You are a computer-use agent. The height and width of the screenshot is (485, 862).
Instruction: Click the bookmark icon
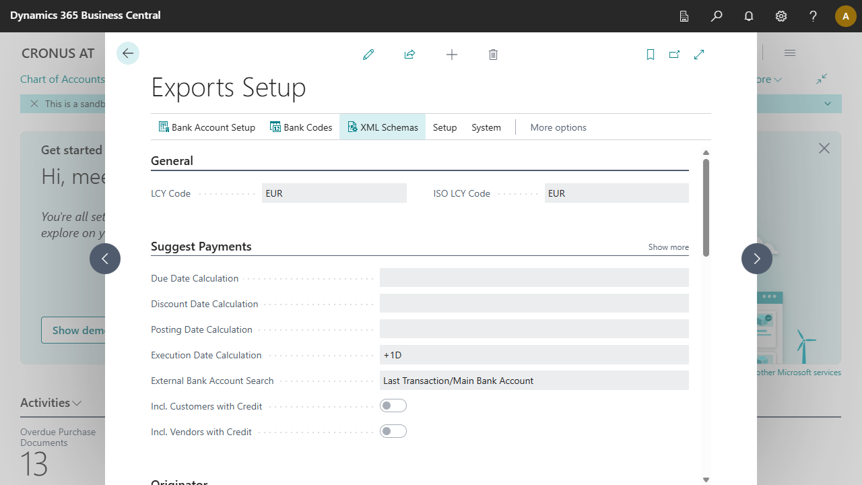pos(651,55)
